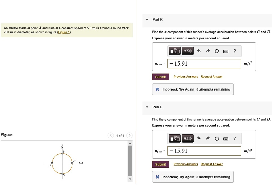Reset the Part K answer field
This screenshot has height=185, width=272.
pyautogui.click(x=216, y=51)
